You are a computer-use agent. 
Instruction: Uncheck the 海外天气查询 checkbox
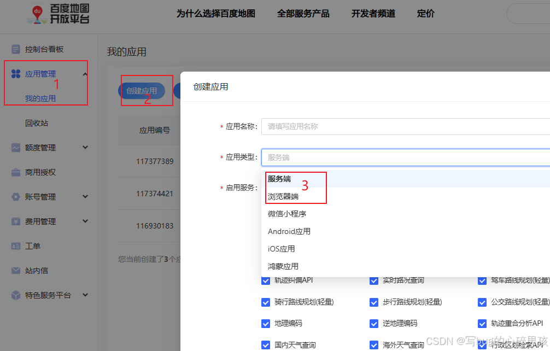point(374,345)
